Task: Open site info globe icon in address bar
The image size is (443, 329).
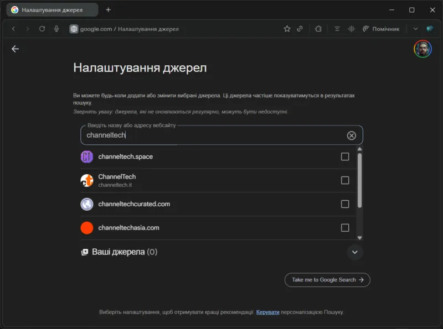Action: [74, 29]
